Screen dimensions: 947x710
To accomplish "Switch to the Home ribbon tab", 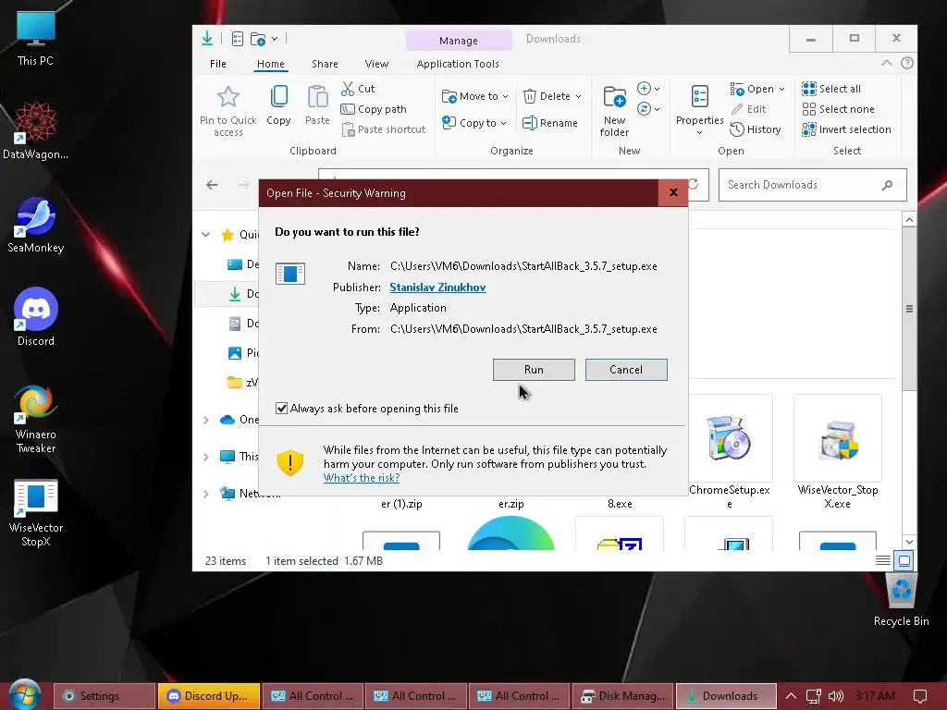I will pyautogui.click(x=271, y=64).
